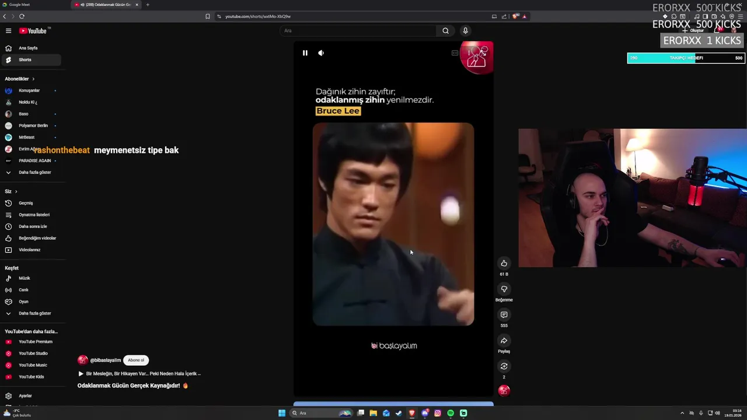Open Canlı live streams

30,290
